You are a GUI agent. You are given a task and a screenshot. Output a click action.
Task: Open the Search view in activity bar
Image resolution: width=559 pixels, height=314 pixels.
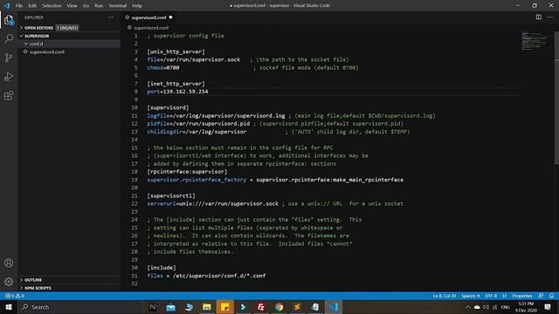coord(9,38)
